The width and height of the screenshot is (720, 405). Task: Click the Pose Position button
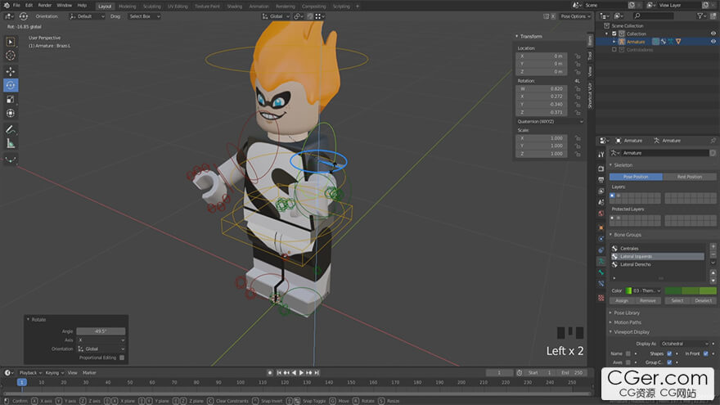click(x=636, y=177)
